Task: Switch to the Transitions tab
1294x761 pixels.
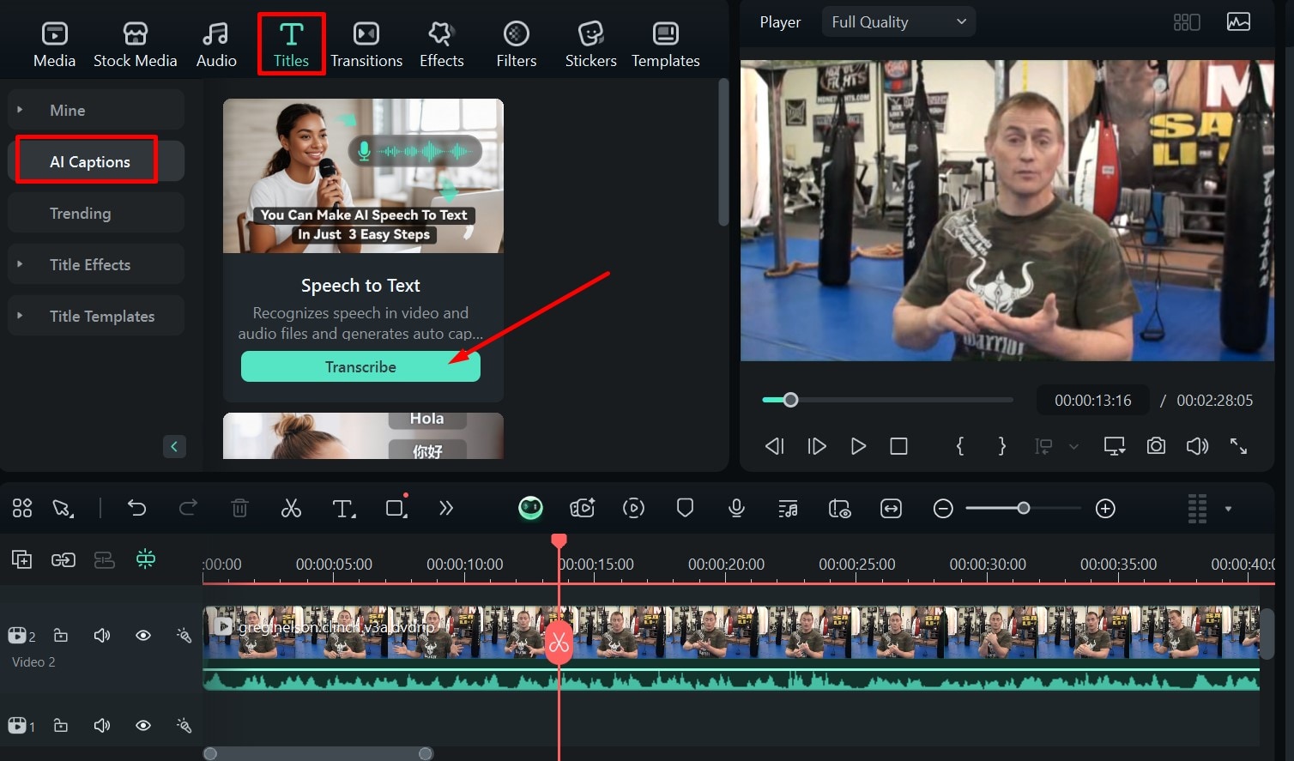Action: click(366, 45)
